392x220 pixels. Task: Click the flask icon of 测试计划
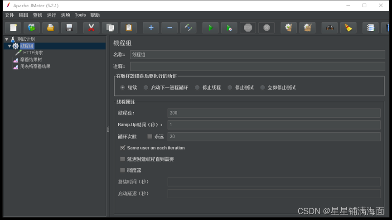pos(13,39)
